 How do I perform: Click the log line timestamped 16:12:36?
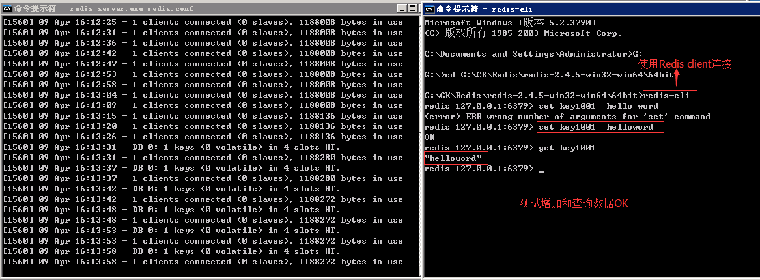203,43
